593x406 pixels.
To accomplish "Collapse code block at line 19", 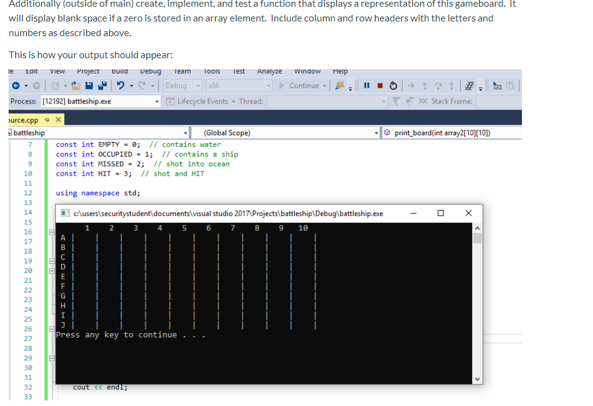I will 52,261.
